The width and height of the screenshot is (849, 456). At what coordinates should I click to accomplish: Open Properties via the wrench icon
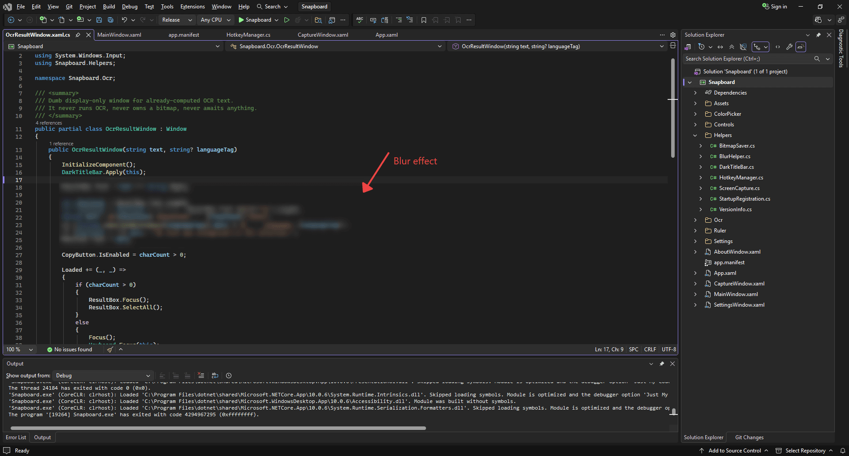tap(789, 47)
